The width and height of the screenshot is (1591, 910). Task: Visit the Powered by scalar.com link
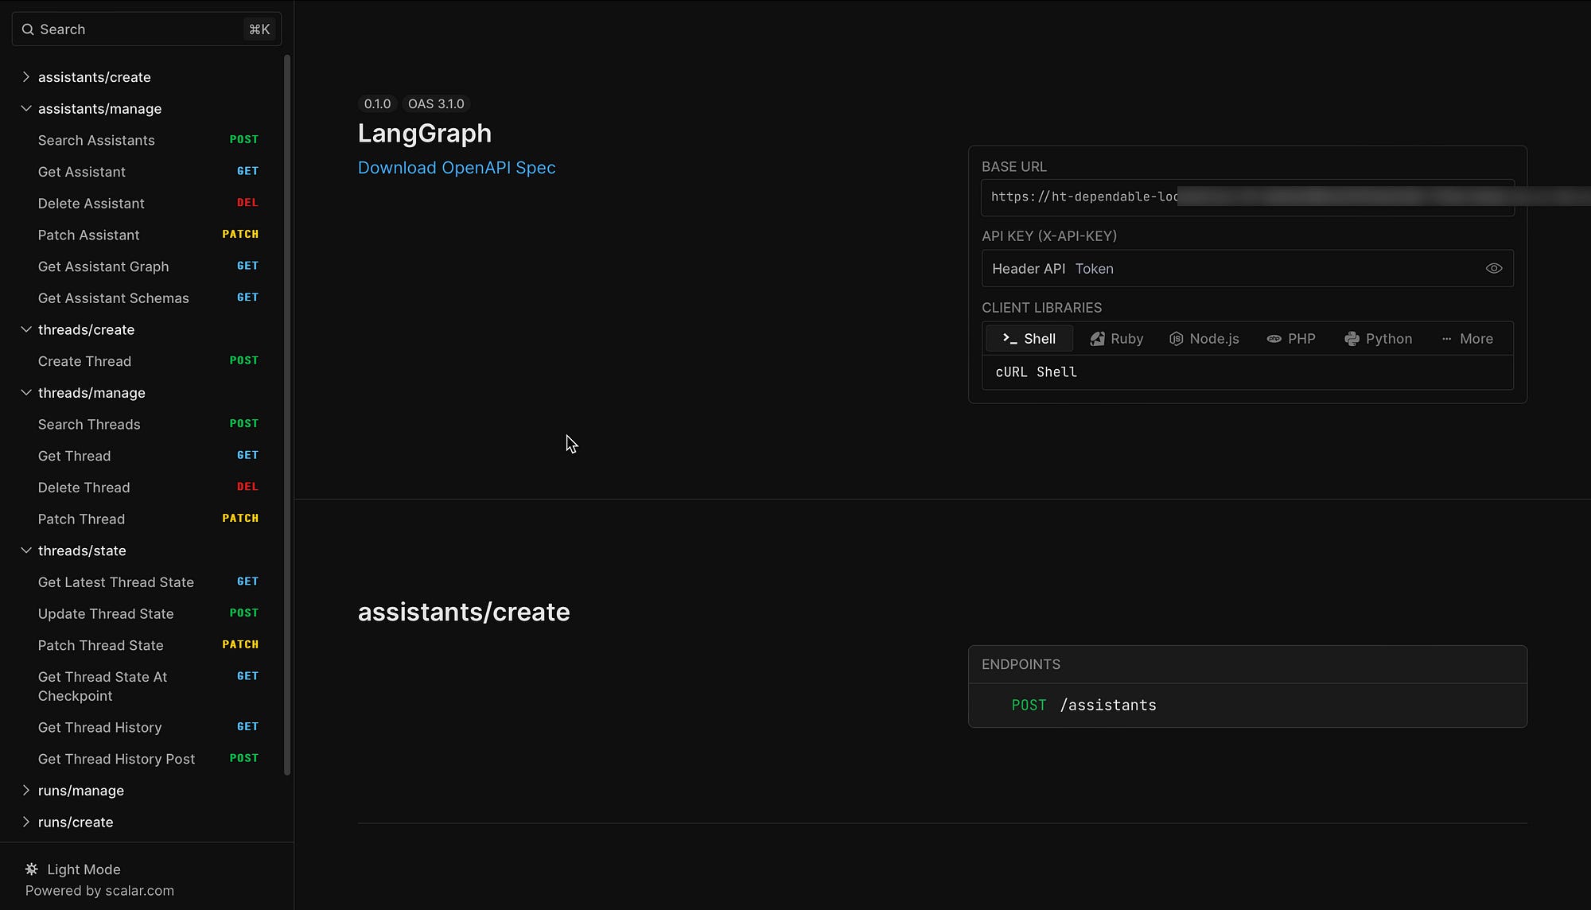pos(99,891)
